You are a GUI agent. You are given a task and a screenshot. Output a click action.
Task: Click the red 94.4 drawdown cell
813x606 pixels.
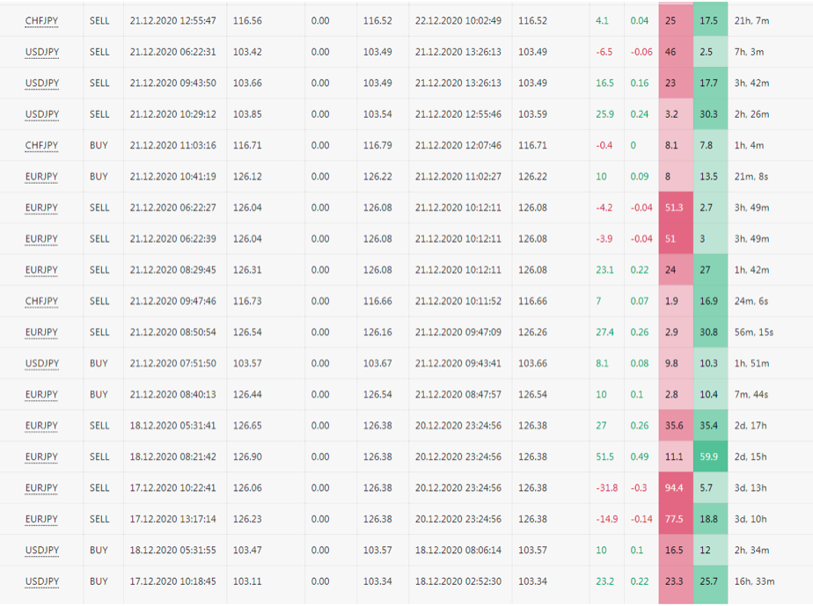pyautogui.click(x=674, y=488)
